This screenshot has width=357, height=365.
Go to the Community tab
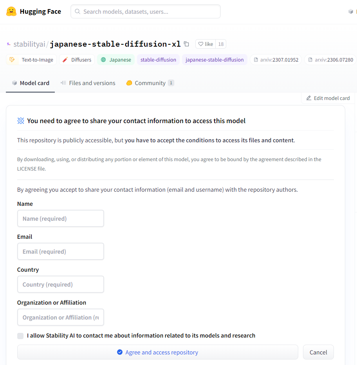[150, 83]
